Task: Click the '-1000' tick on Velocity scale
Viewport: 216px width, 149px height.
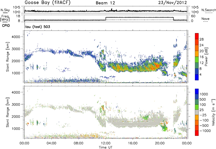Action: click(x=205, y=131)
